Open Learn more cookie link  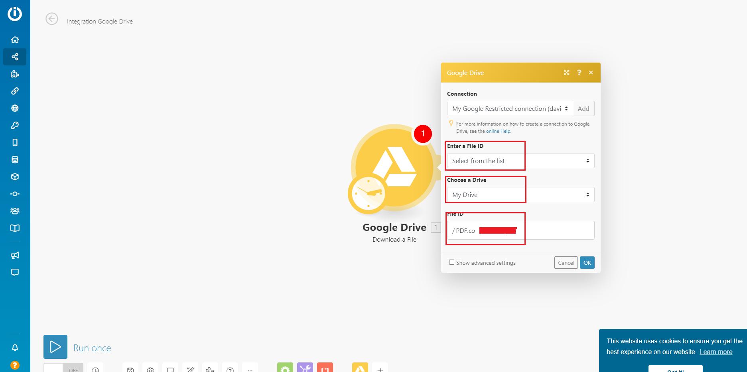click(x=716, y=352)
